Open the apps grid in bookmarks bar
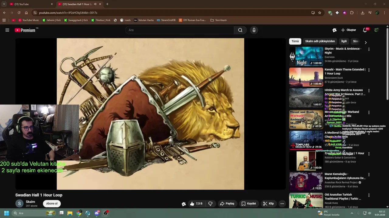This screenshot has height=218, width=389. coord(4,20)
